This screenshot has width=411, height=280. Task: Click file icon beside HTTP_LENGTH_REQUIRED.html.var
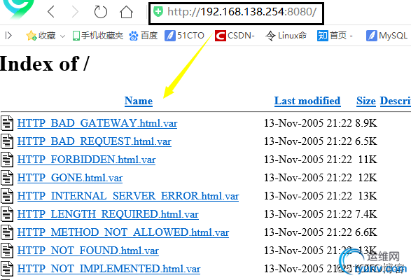coord(7,214)
